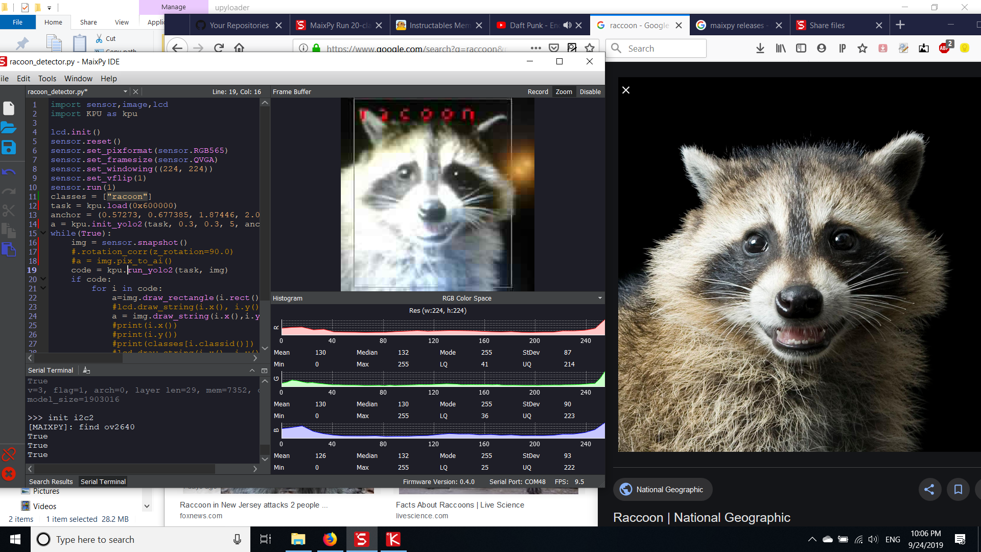Open the racoon_detector.py file dropdown

pyautogui.click(x=125, y=92)
